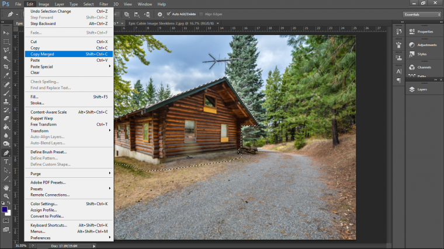Change the screen mode icon
This screenshot has height=249, width=444.
pyautogui.click(x=6, y=230)
